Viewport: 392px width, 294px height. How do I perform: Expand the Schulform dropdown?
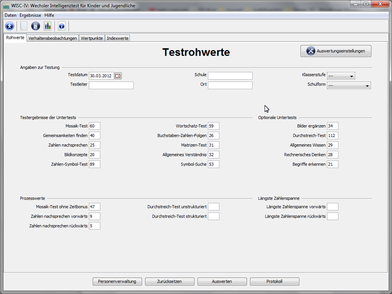click(349, 85)
